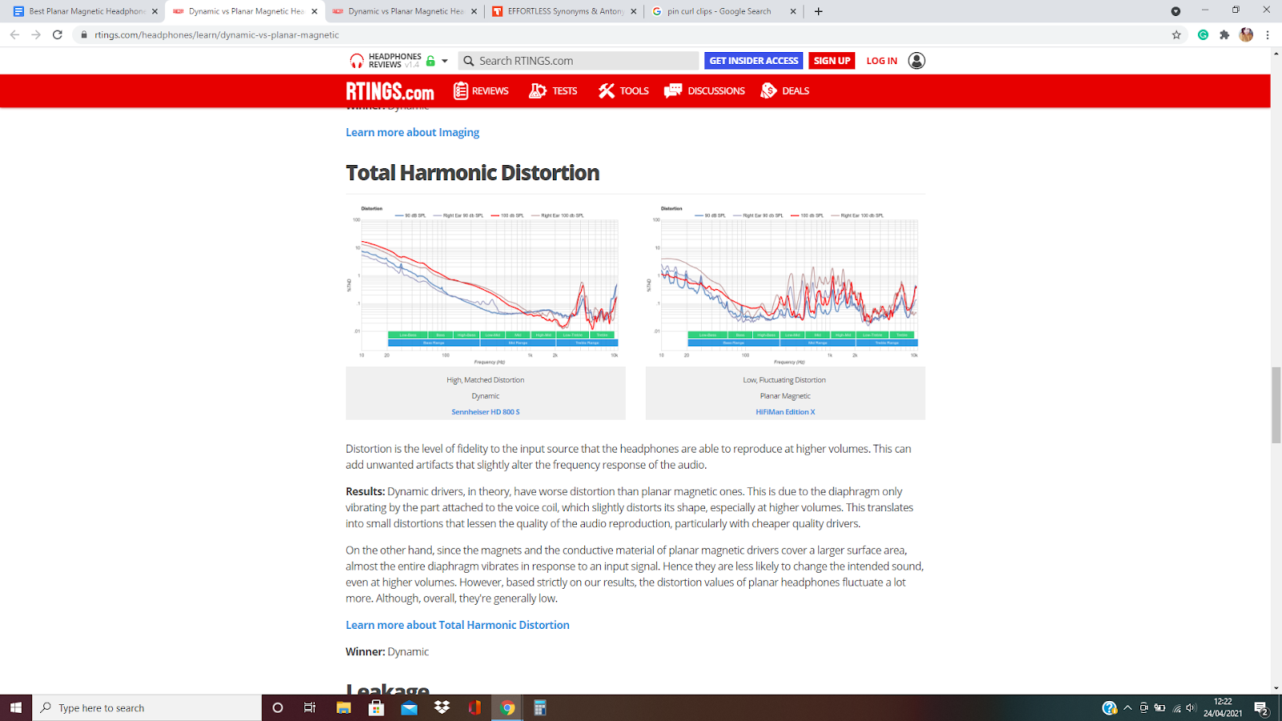Open the Deals section
Screen dimensions: 1282x721
click(784, 91)
